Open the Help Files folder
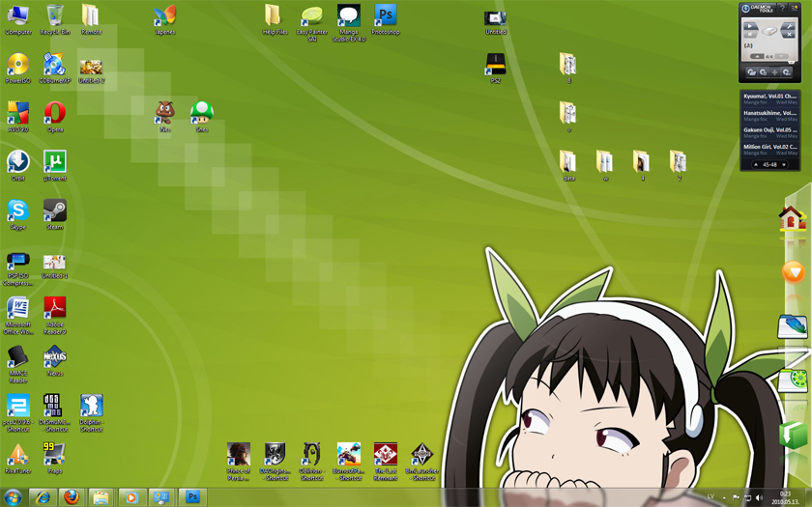Screen dimensions: 812x507 (275, 20)
